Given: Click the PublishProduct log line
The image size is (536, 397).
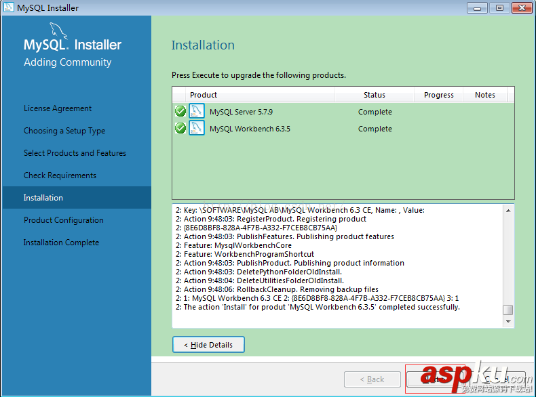Looking at the screenshot, I should (x=290, y=263).
